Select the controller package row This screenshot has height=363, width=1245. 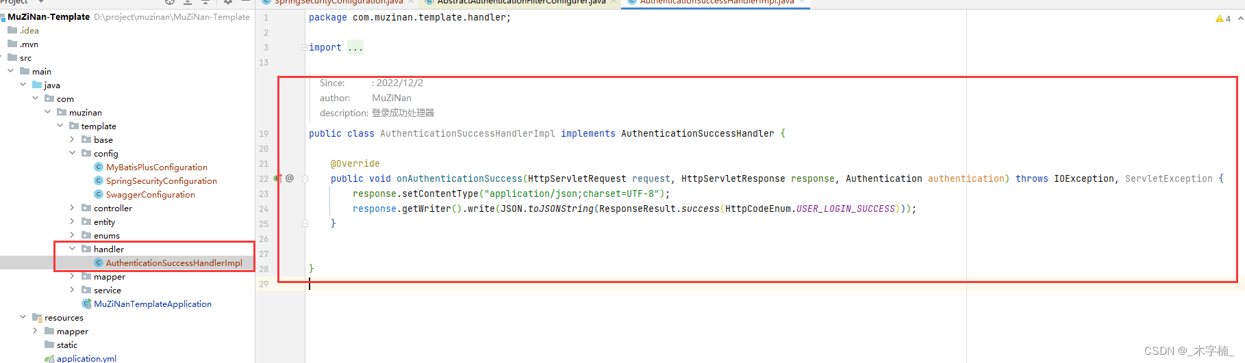tap(127, 208)
